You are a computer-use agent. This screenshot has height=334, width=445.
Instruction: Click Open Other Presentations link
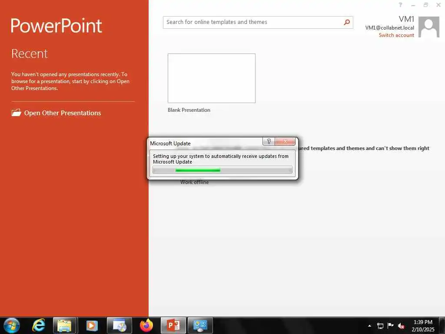[x=63, y=113]
